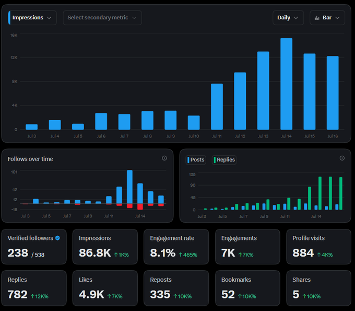Image resolution: width=355 pixels, height=311 pixels.
Task: Click the Jul 16 impressions bar
Action: (x=333, y=93)
